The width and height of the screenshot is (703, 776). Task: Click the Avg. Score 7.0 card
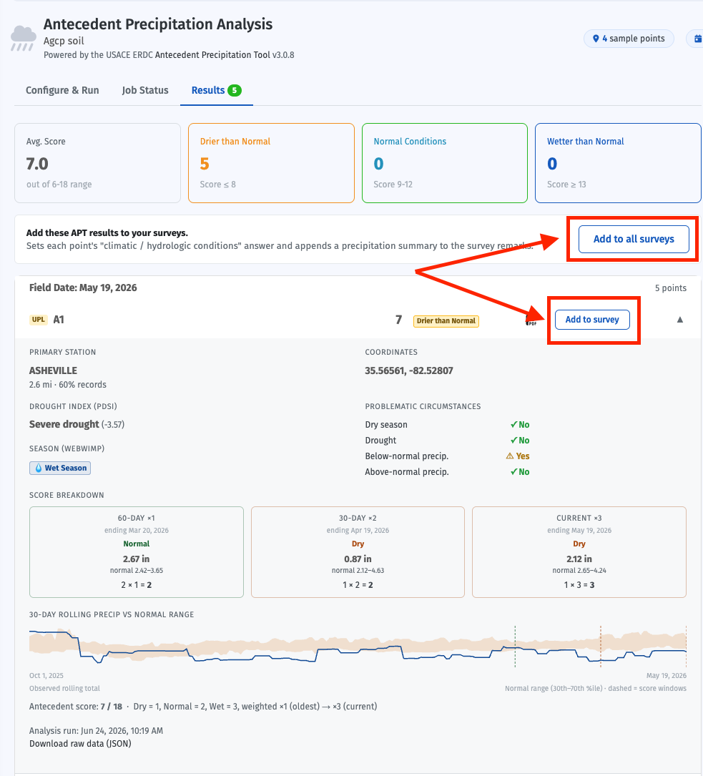(x=97, y=163)
